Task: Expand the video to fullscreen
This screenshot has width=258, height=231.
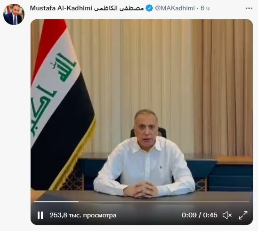Action: (x=243, y=215)
